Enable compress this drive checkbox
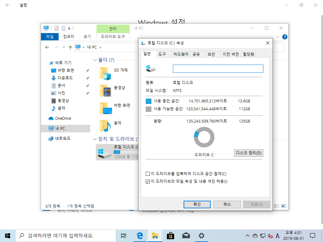This screenshot has height=242, width=323. pos(148,174)
